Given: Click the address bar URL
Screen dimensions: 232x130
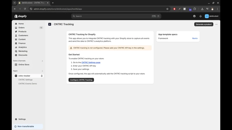Looking at the screenshot, I should (x=58, y=9).
